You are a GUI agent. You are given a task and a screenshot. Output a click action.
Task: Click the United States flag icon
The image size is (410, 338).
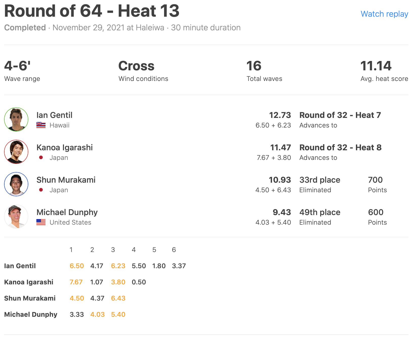coord(41,222)
